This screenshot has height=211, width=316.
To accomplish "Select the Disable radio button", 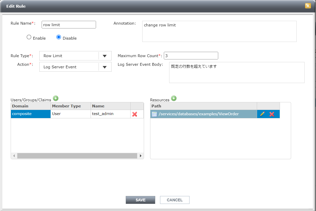I will [x=59, y=37].
